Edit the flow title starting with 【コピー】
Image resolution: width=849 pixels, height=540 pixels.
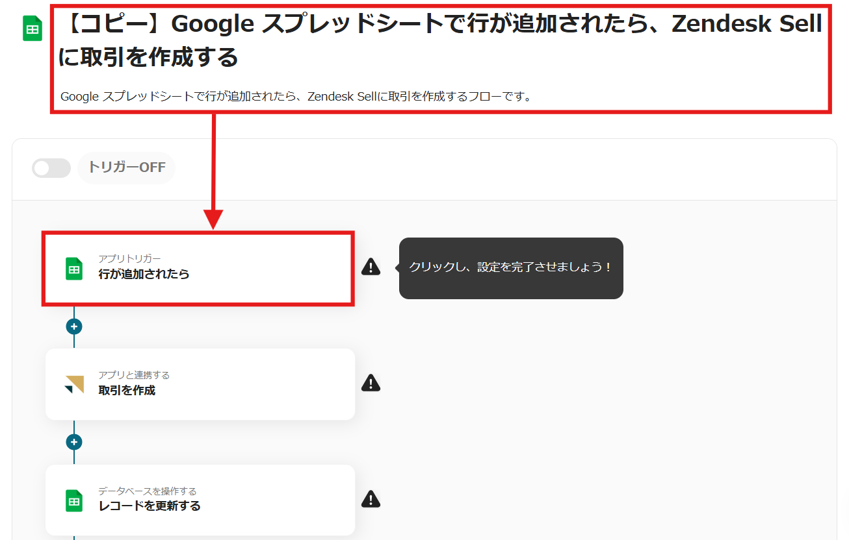[x=441, y=41]
